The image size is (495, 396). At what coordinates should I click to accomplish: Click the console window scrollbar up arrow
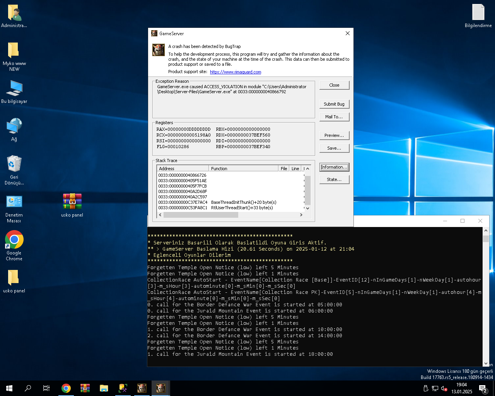[486, 230]
